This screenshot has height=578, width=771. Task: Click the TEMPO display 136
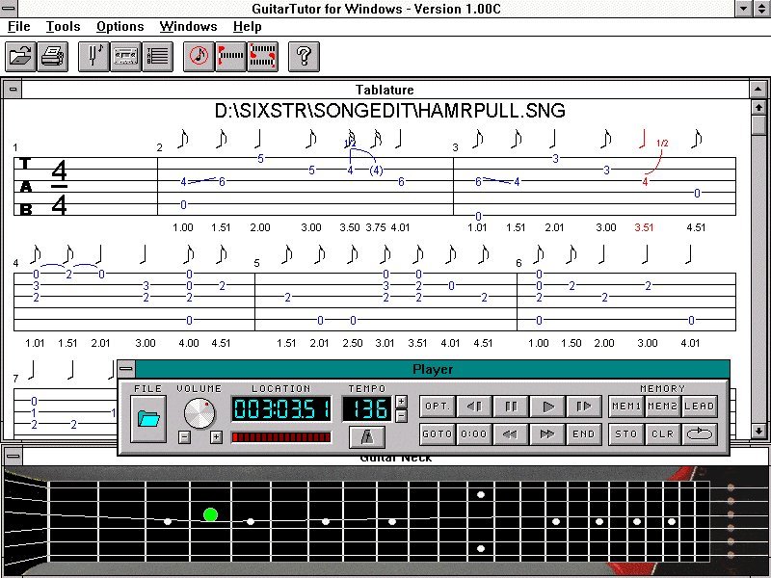click(367, 409)
